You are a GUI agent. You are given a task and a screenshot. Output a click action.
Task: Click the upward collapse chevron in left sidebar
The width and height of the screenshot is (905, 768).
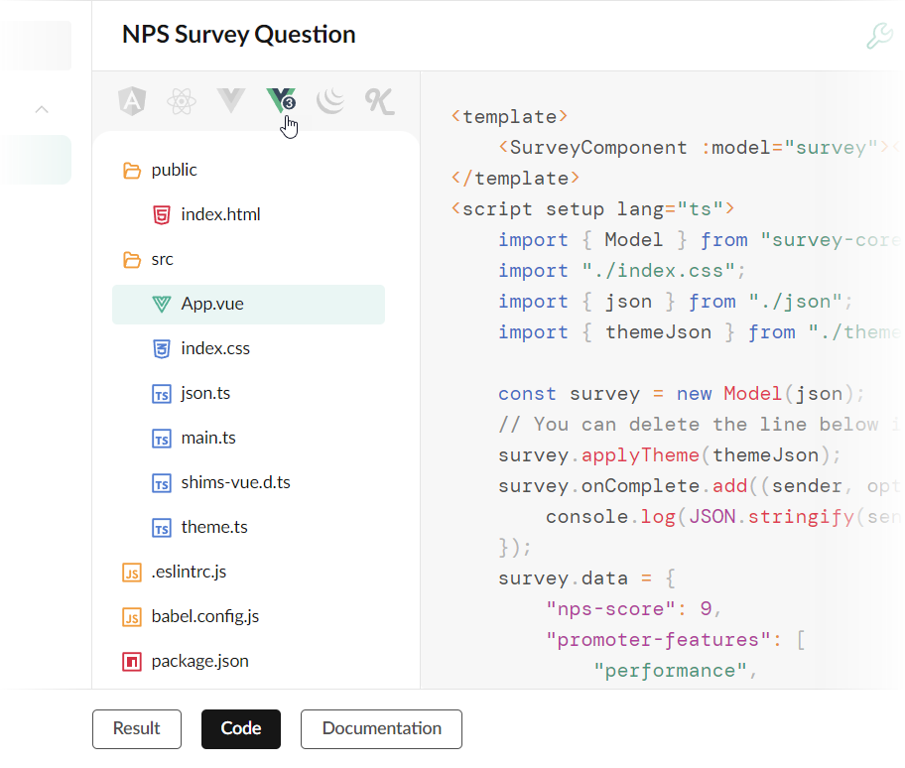tap(40, 109)
